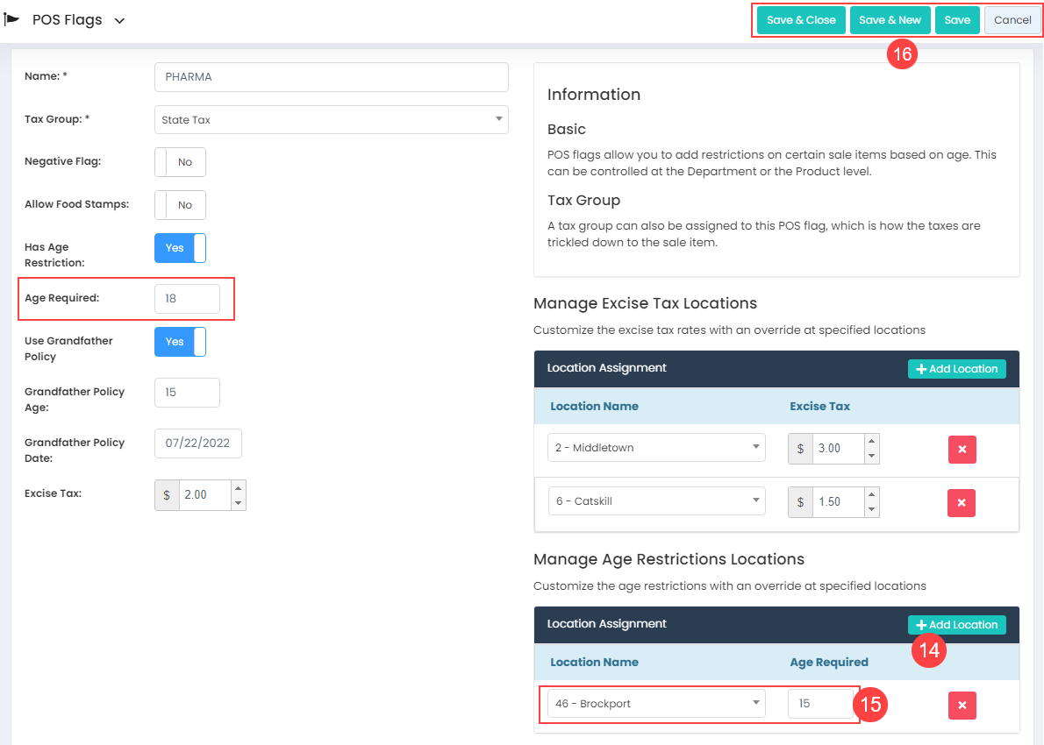The height and width of the screenshot is (745, 1044).
Task: Remove the Middletown excise tax location row
Action: pyautogui.click(x=962, y=449)
